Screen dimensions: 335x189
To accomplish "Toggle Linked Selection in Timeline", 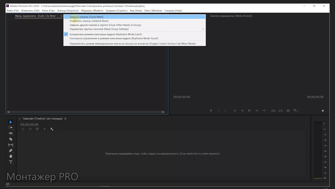I will 37,129.
